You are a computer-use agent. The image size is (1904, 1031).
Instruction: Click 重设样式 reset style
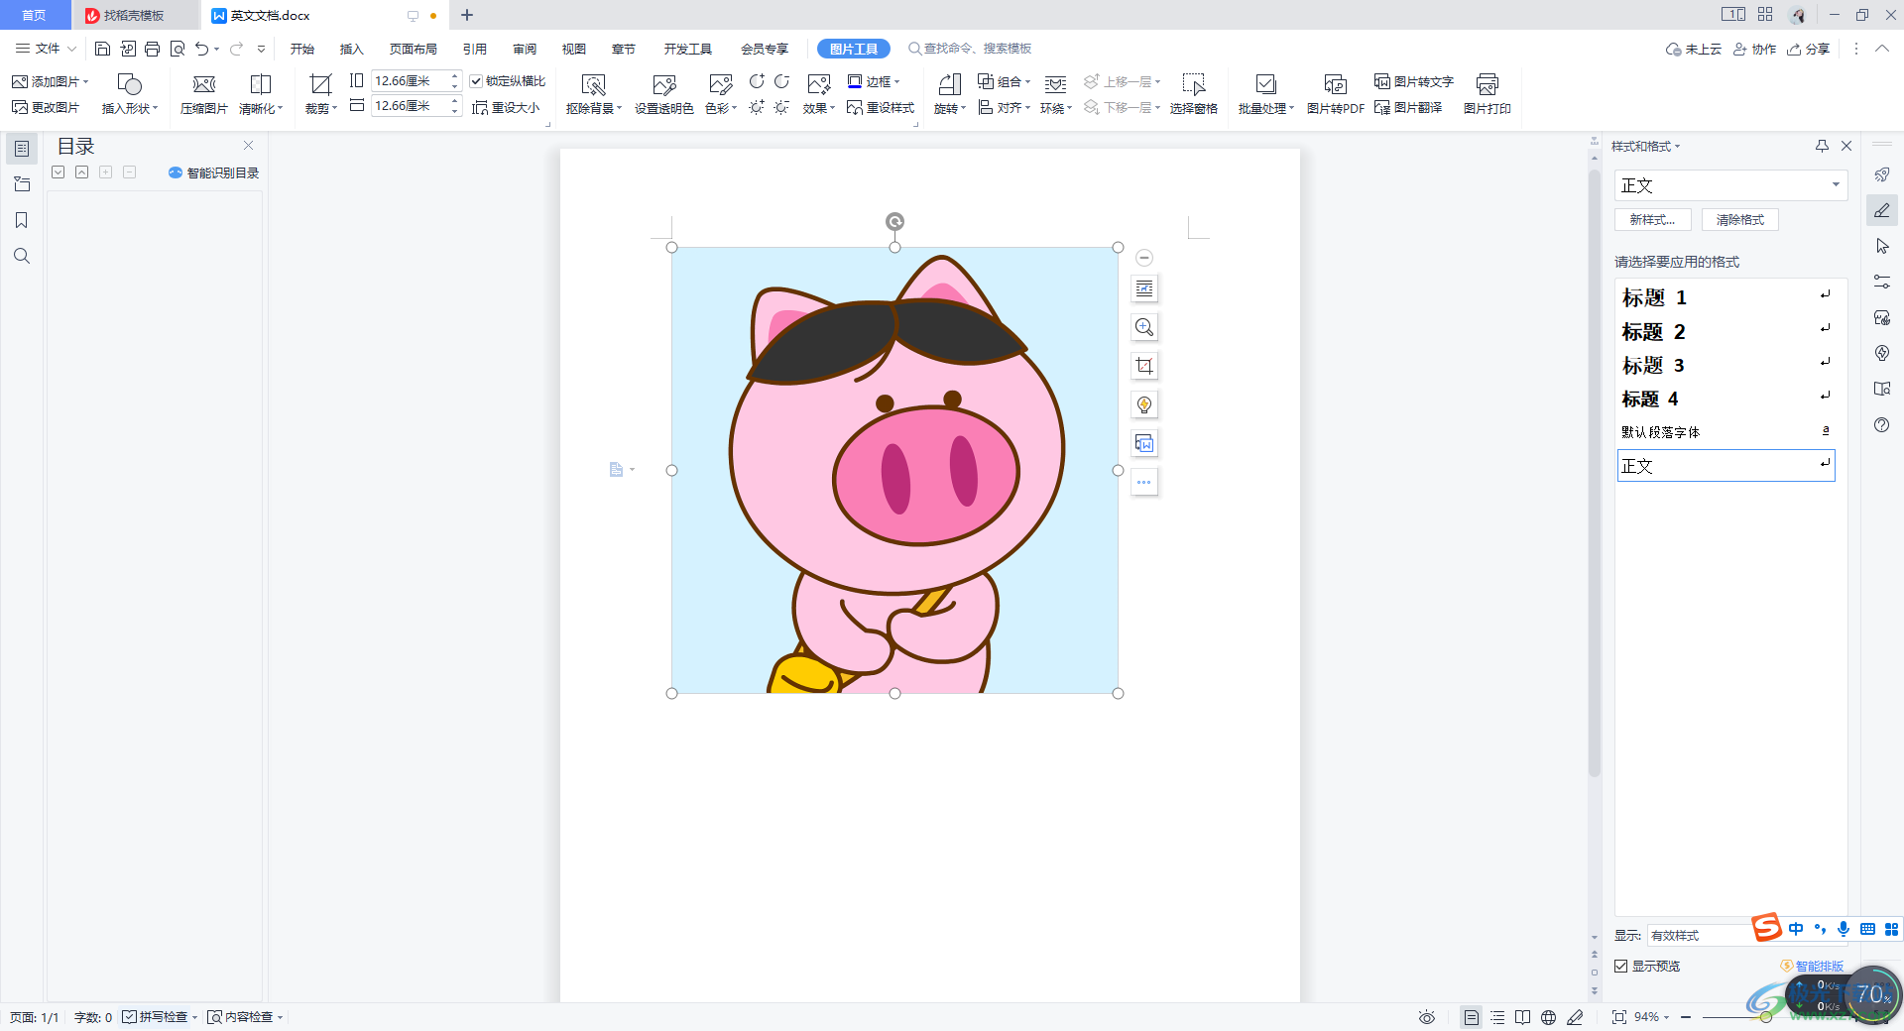pyautogui.click(x=881, y=107)
